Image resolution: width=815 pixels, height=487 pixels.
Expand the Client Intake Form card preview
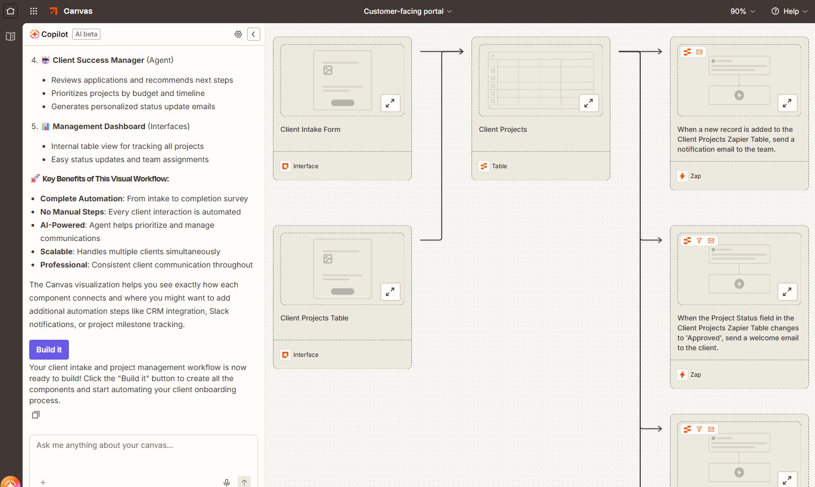(x=390, y=103)
